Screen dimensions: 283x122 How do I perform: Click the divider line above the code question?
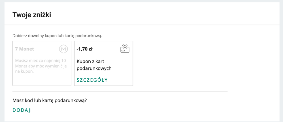pos(120,91)
